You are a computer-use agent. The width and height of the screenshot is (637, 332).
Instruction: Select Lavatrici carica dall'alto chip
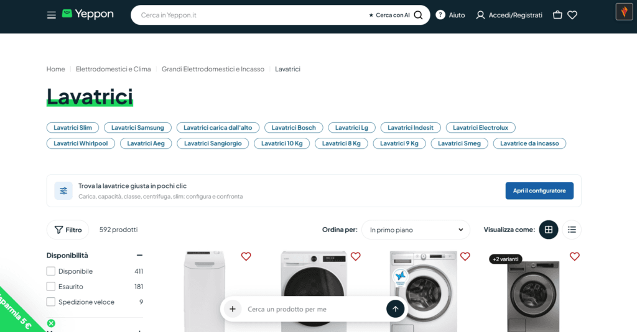tap(218, 128)
